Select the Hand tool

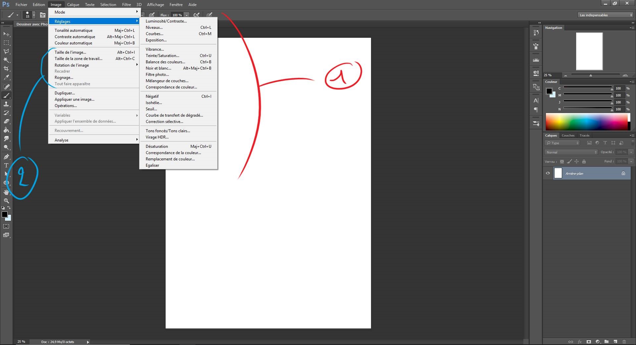click(x=6, y=192)
